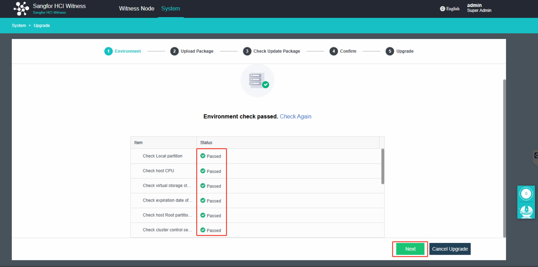The height and width of the screenshot is (267, 538).
Task: Select step 2 Upload Package circle
Action: click(174, 51)
